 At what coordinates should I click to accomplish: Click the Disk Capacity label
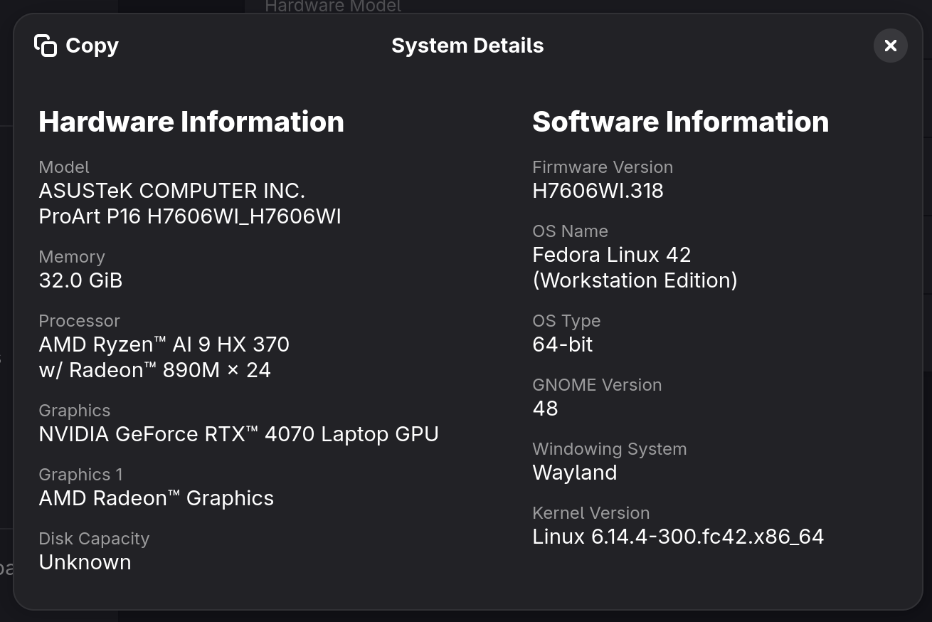pyautogui.click(x=94, y=539)
